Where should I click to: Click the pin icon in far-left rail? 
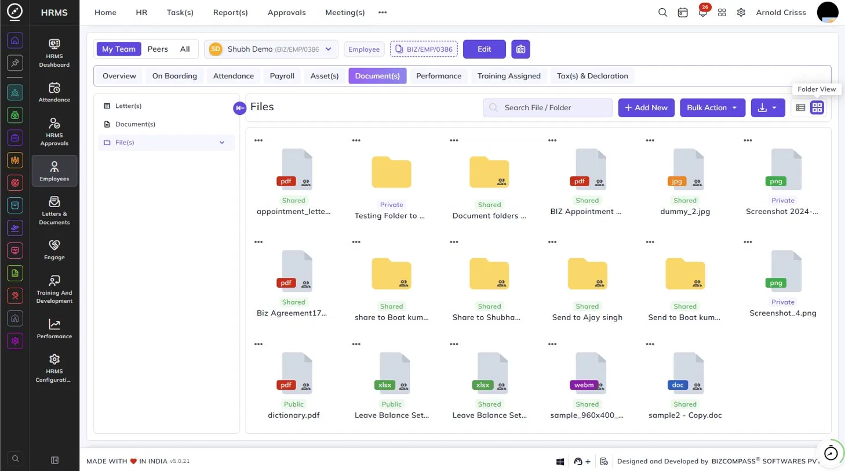[x=16, y=63]
